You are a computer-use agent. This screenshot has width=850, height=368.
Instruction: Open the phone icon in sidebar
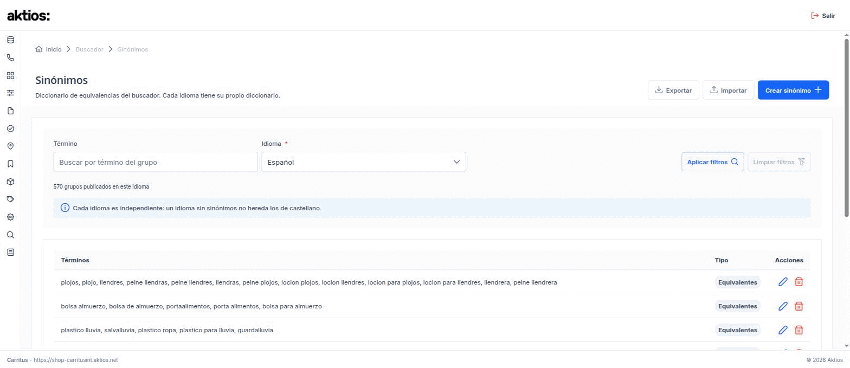click(x=10, y=58)
